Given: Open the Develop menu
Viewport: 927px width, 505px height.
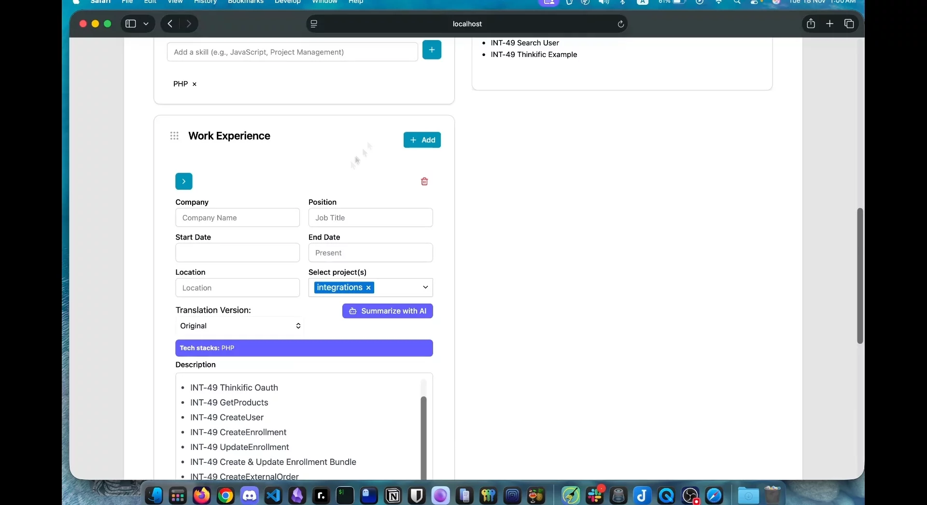Looking at the screenshot, I should [x=288, y=2].
